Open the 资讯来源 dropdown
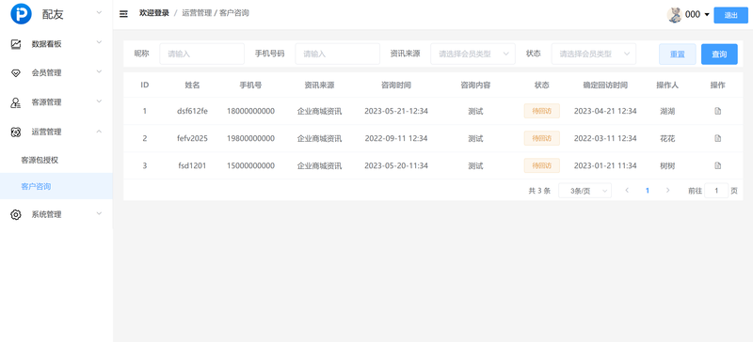 pyautogui.click(x=473, y=54)
